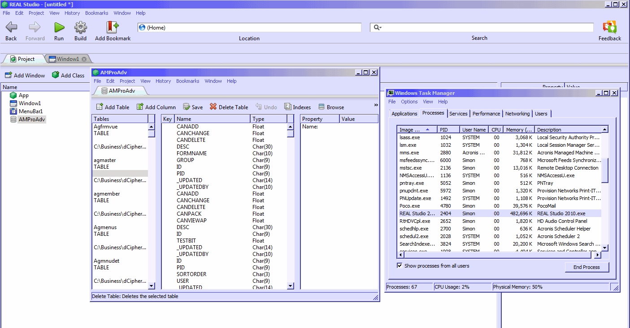Viewport: 630px width, 328px height.
Task: Click horizontal scrollbar left arrow in Task Manager
Action: (401, 255)
